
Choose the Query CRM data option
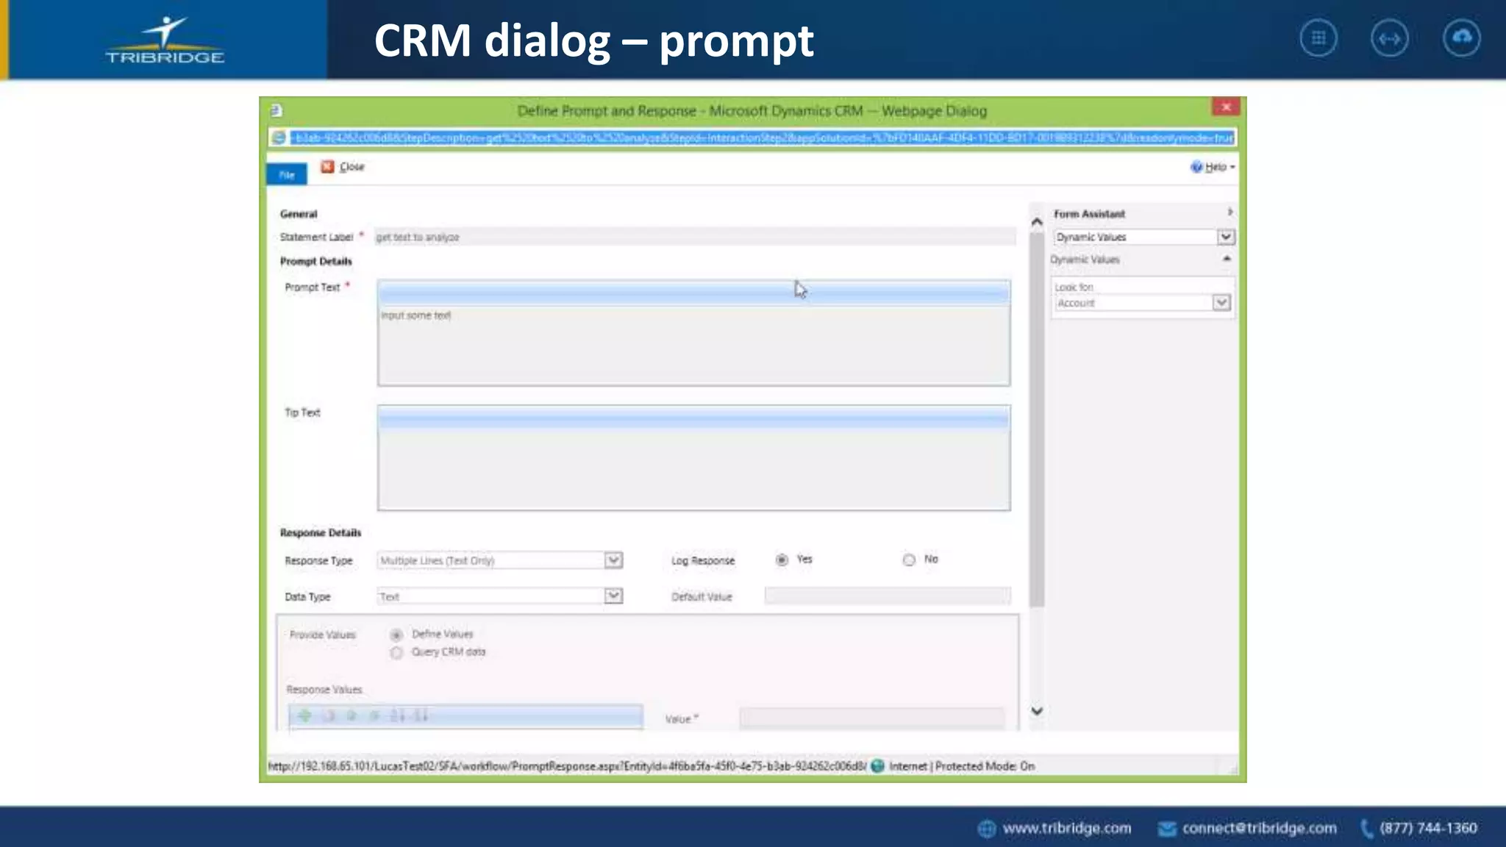tap(397, 652)
